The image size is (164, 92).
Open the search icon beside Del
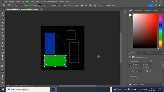156,5
